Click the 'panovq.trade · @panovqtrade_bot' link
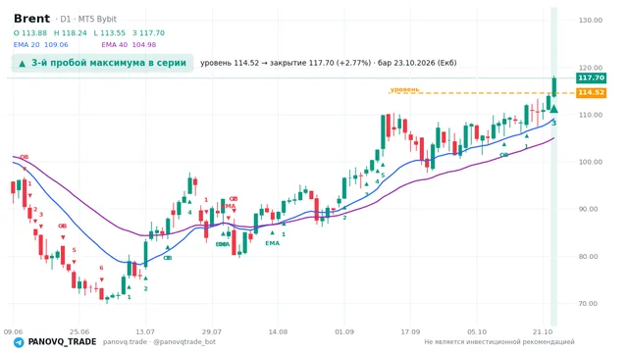This screenshot has width=628, height=353. click(x=159, y=342)
